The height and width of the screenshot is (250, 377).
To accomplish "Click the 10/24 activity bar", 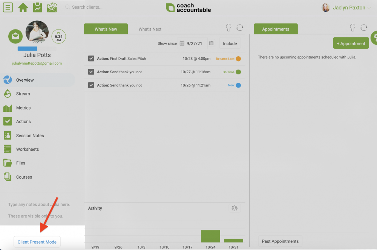I will [x=210, y=236].
